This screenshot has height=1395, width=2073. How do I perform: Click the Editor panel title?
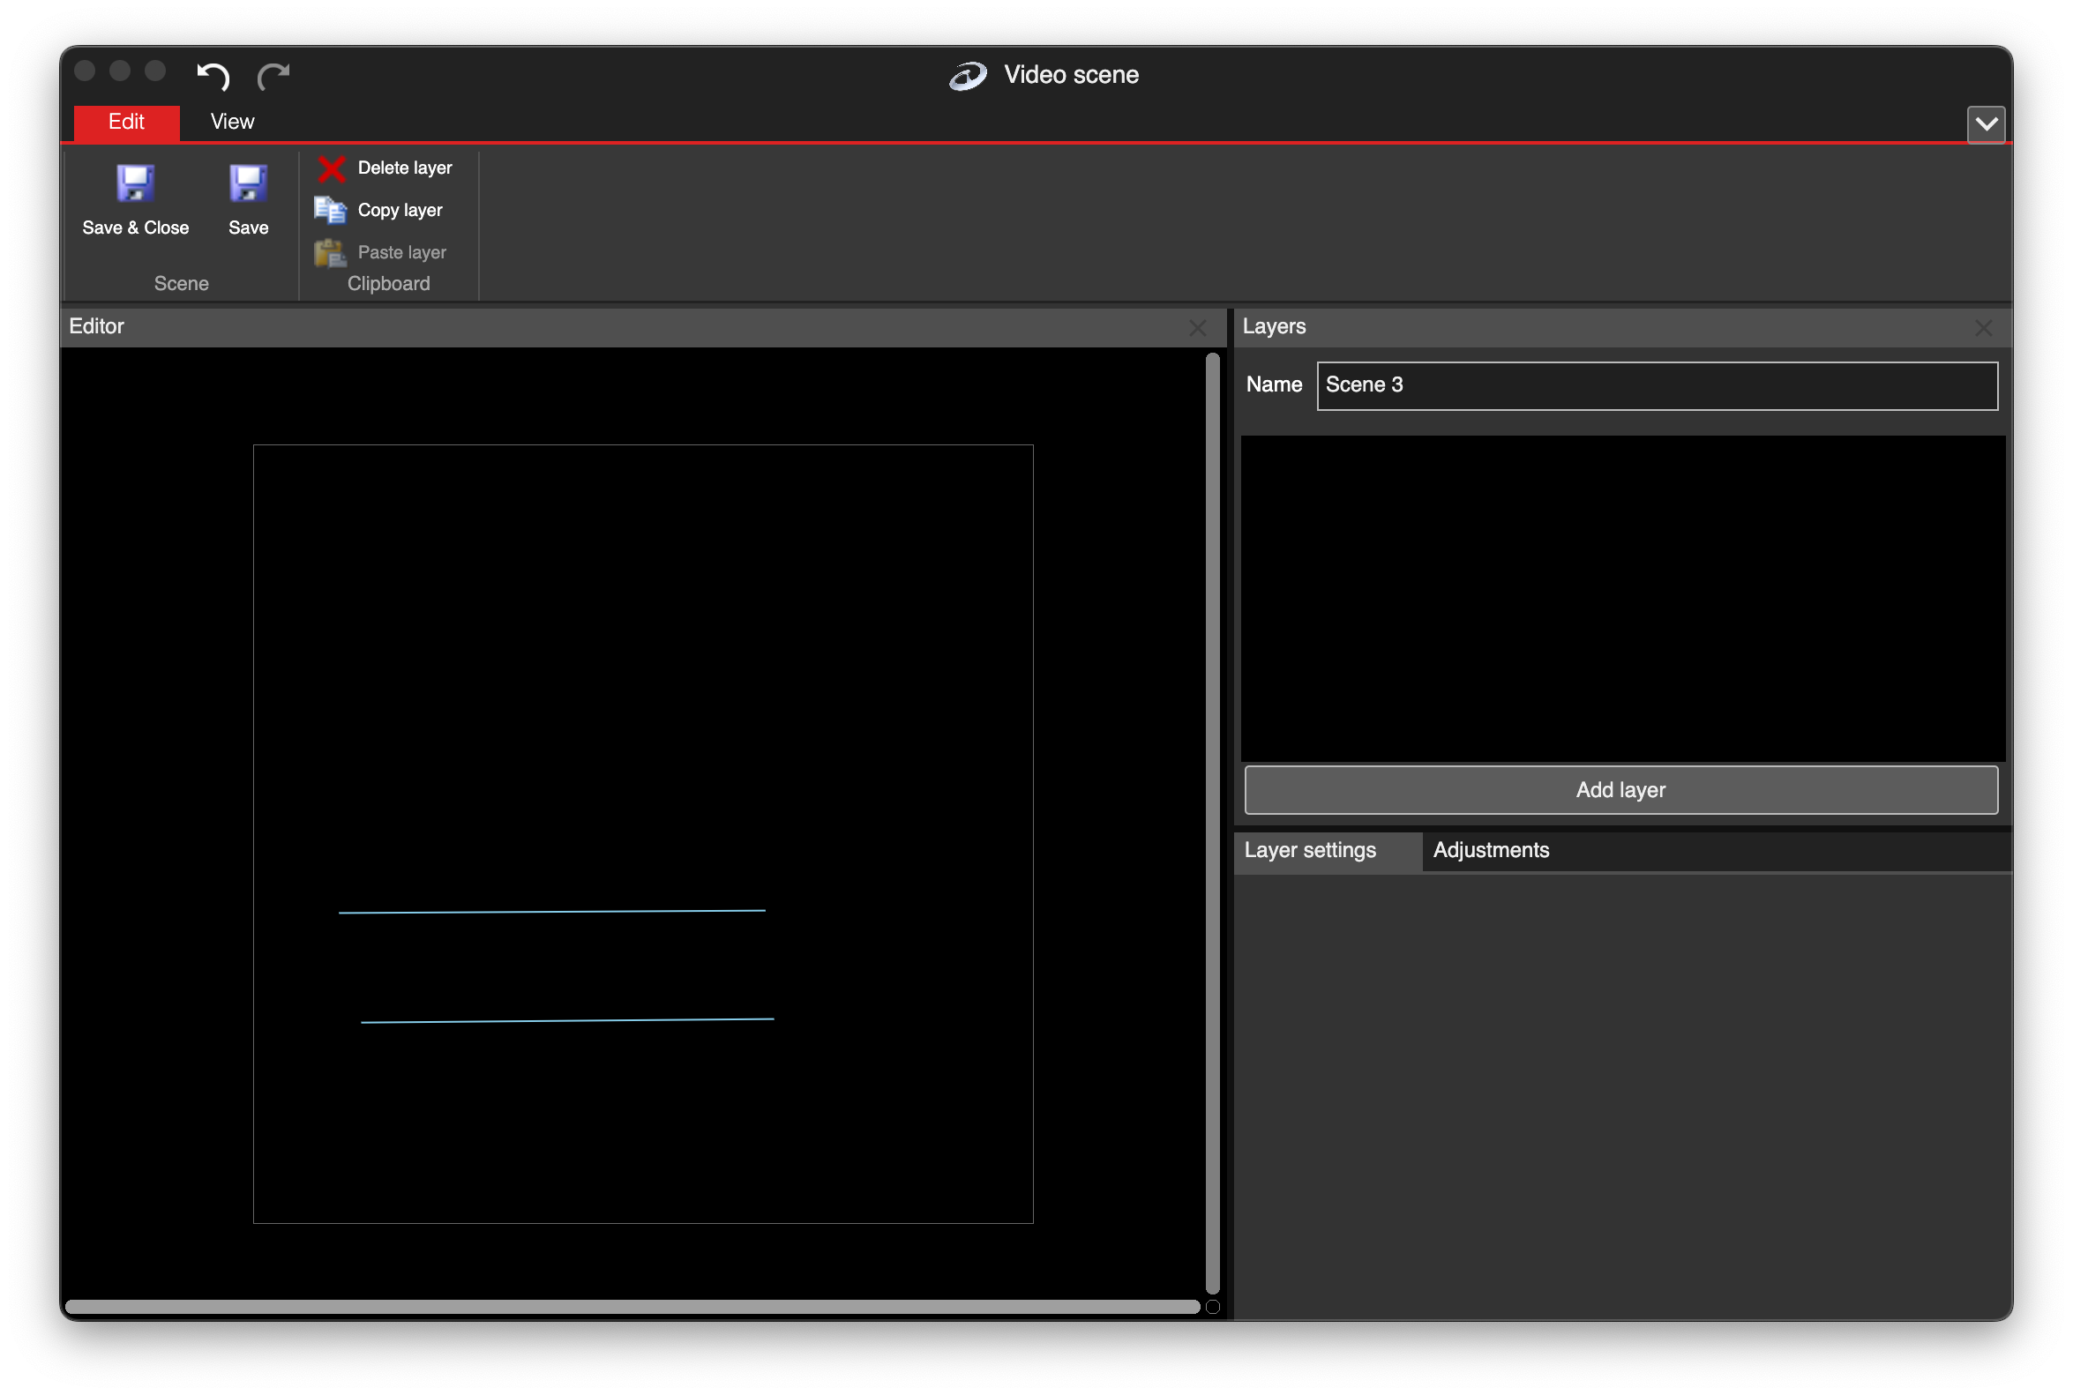96,326
